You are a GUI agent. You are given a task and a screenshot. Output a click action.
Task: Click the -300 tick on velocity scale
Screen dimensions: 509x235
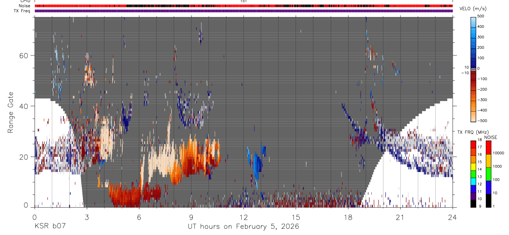[x=482, y=100]
